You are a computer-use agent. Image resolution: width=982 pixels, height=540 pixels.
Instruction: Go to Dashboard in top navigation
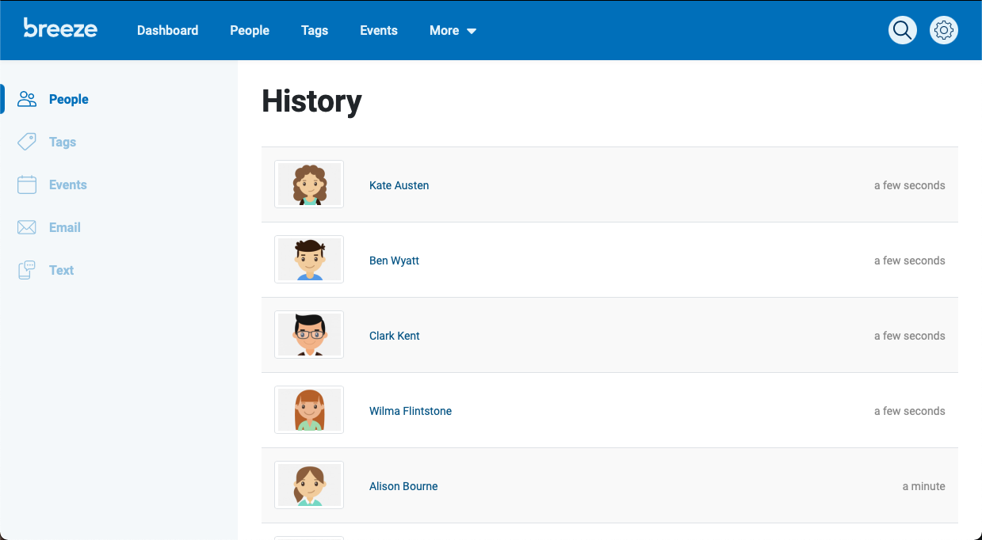tap(168, 30)
